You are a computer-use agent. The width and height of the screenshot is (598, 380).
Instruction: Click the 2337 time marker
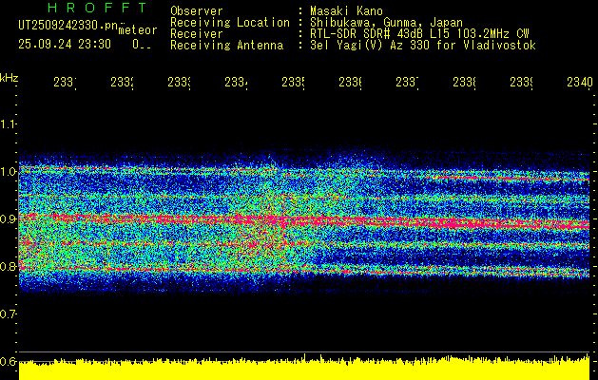pos(407,82)
